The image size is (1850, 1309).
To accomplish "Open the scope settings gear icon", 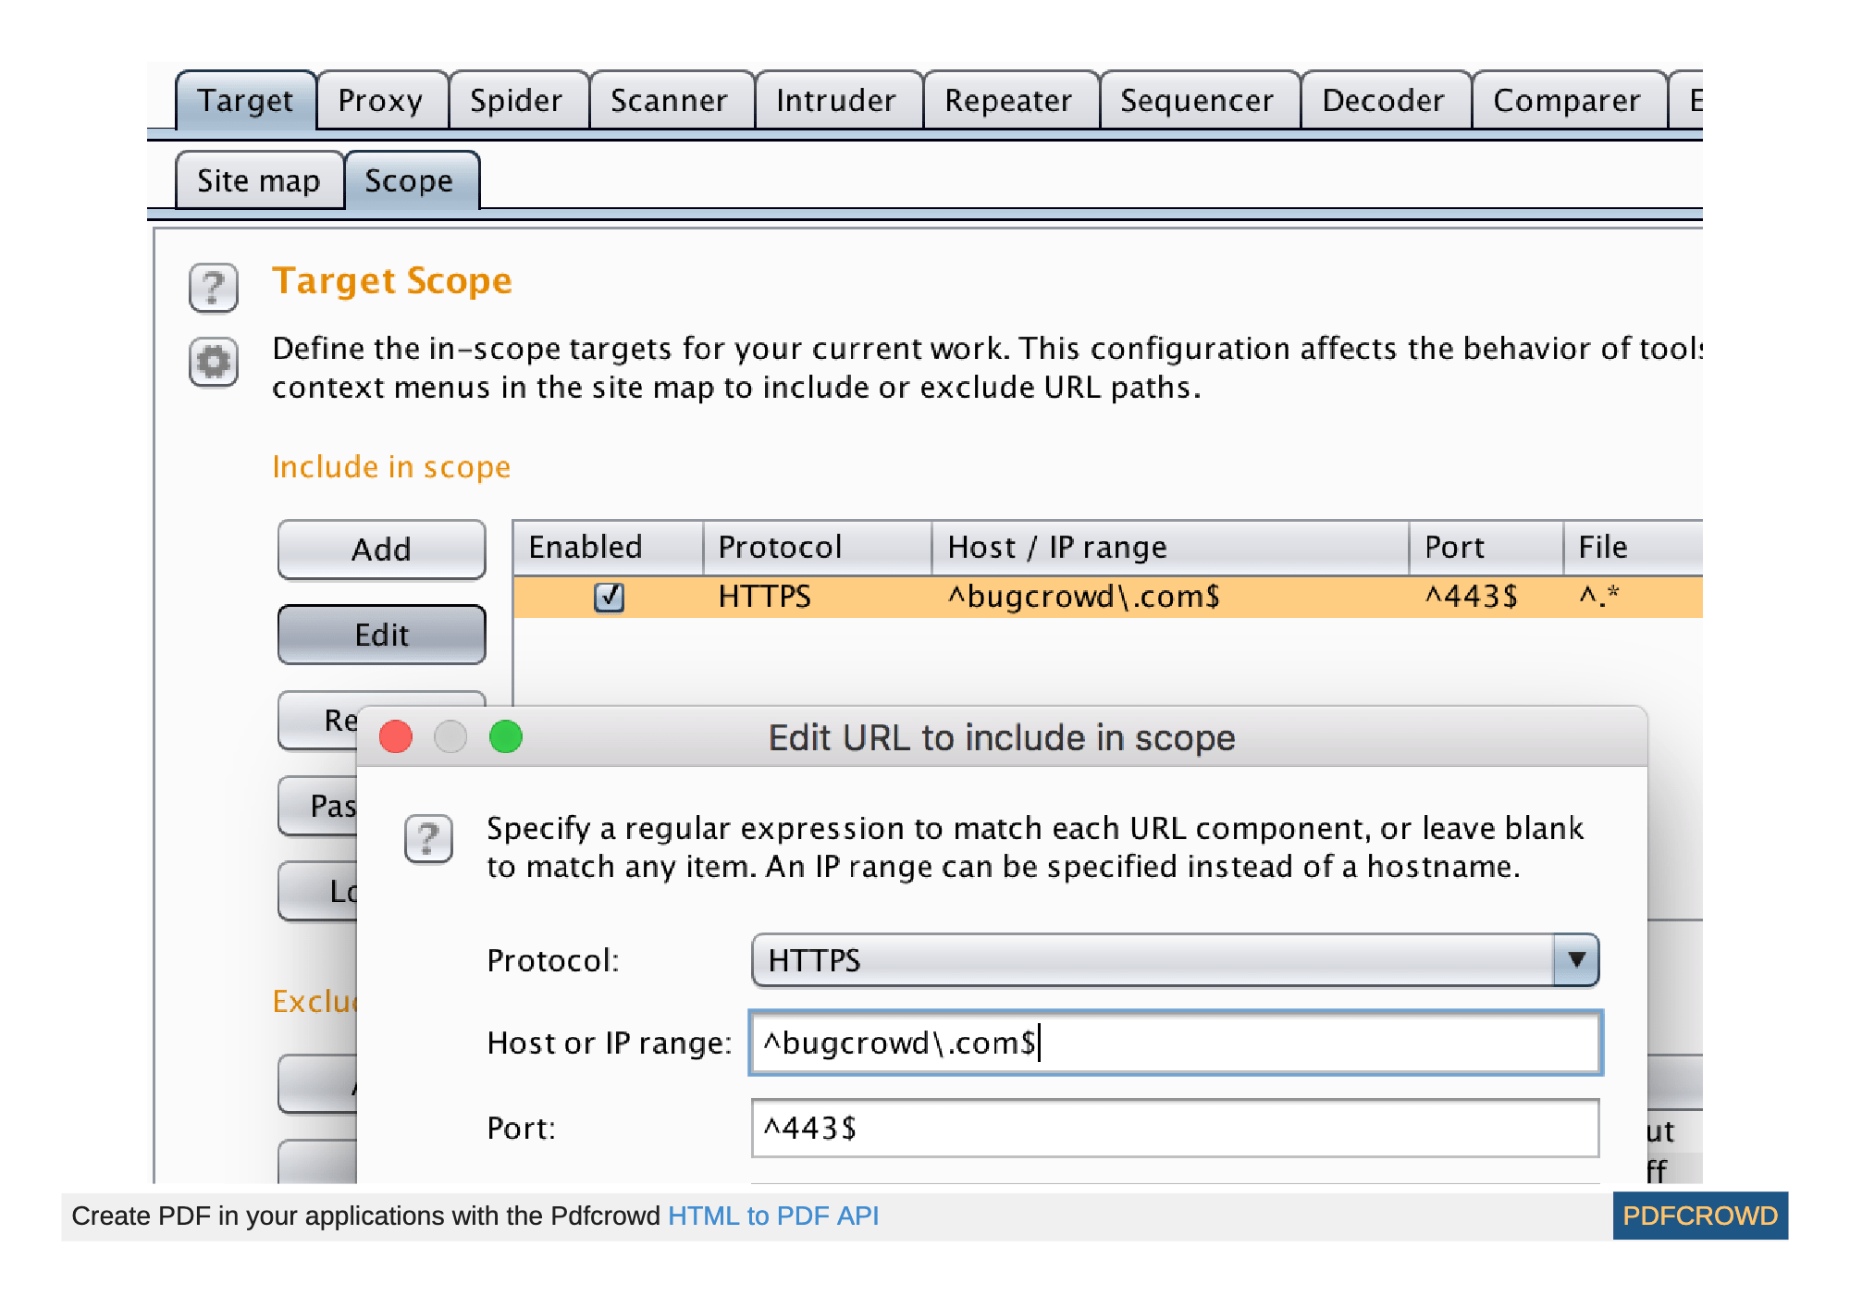I will (212, 363).
